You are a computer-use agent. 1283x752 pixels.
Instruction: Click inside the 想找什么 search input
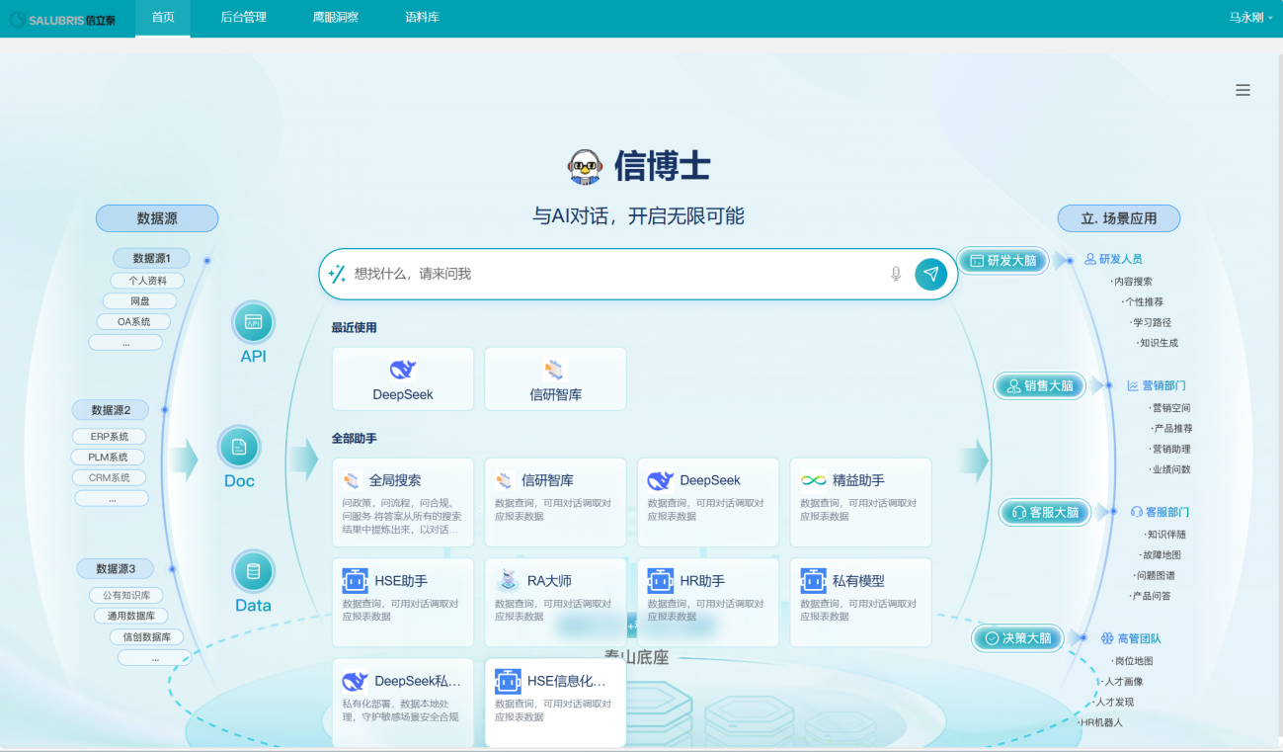pos(593,274)
